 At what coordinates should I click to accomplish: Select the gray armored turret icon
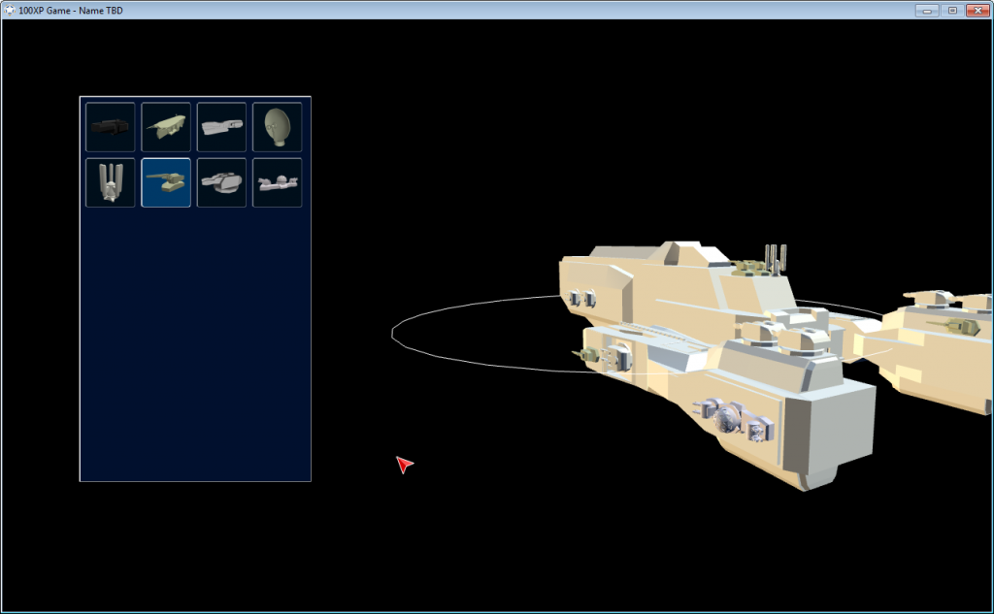[222, 182]
